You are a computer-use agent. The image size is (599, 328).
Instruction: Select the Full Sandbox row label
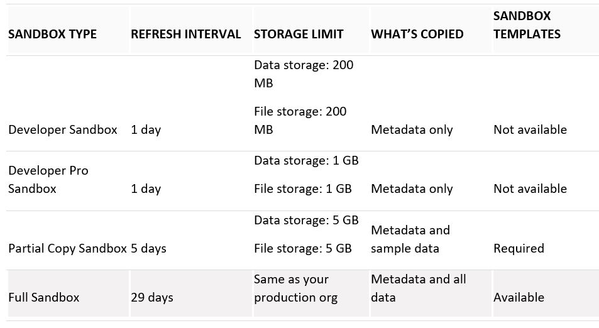pos(44,297)
